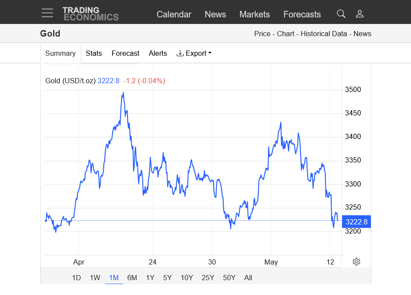This screenshot has height=295, width=411.
Task: Go to Calendar in top navigation
Action: (x=174, y=14)
